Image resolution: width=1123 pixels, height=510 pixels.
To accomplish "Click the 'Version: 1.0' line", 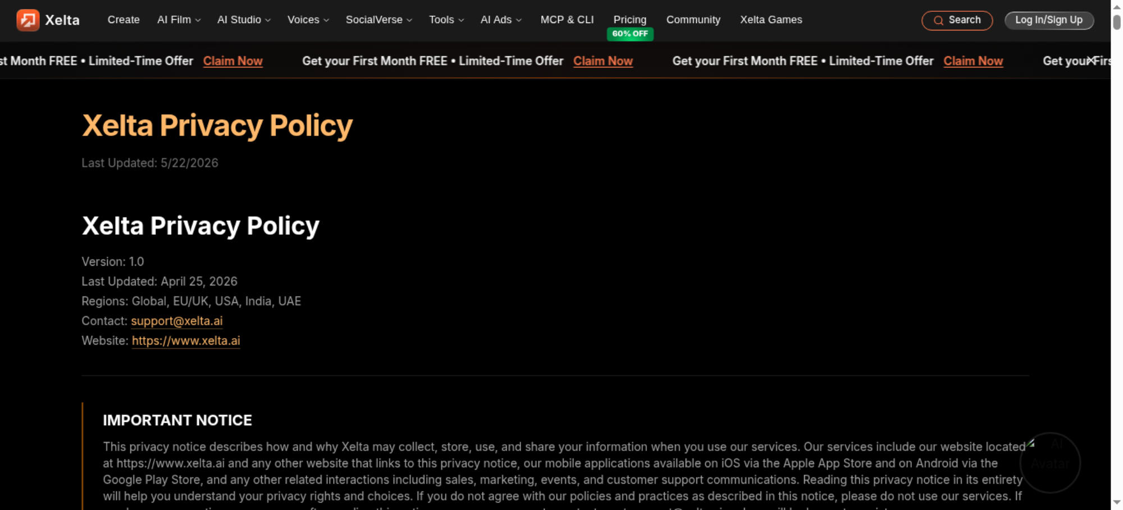I will [113, 262].
